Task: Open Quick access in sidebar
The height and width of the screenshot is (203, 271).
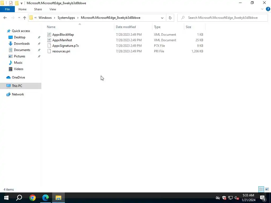Action: coord(21,31)
